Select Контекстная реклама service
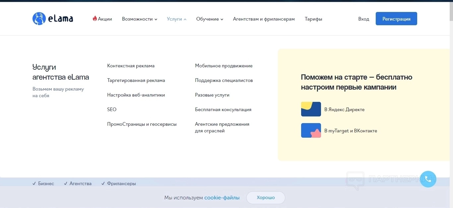 point(131,66)
